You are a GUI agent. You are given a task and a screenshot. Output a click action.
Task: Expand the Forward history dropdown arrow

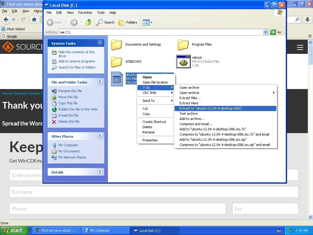click(81, 22)
